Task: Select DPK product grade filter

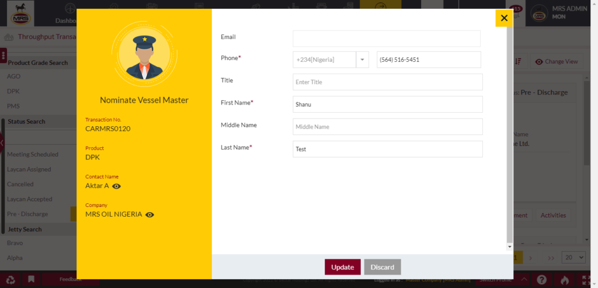Action: [13, 91]
